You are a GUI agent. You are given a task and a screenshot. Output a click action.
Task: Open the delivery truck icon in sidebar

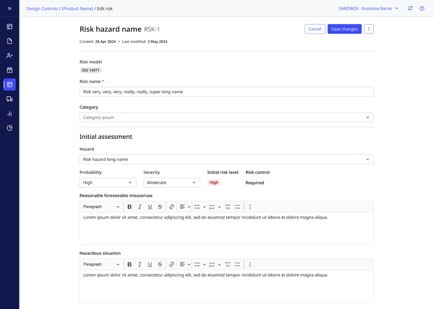point(9,99)
